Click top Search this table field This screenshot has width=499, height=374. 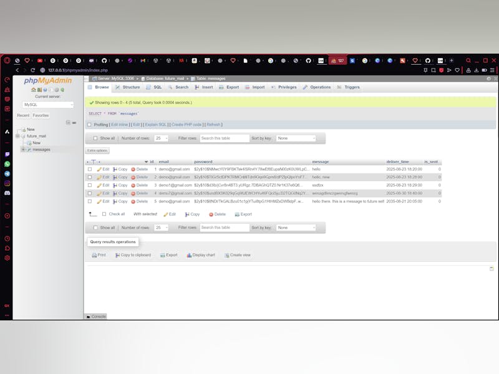tap(225, 138)
